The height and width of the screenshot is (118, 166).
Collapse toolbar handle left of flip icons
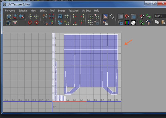click(x=25, y=20)
